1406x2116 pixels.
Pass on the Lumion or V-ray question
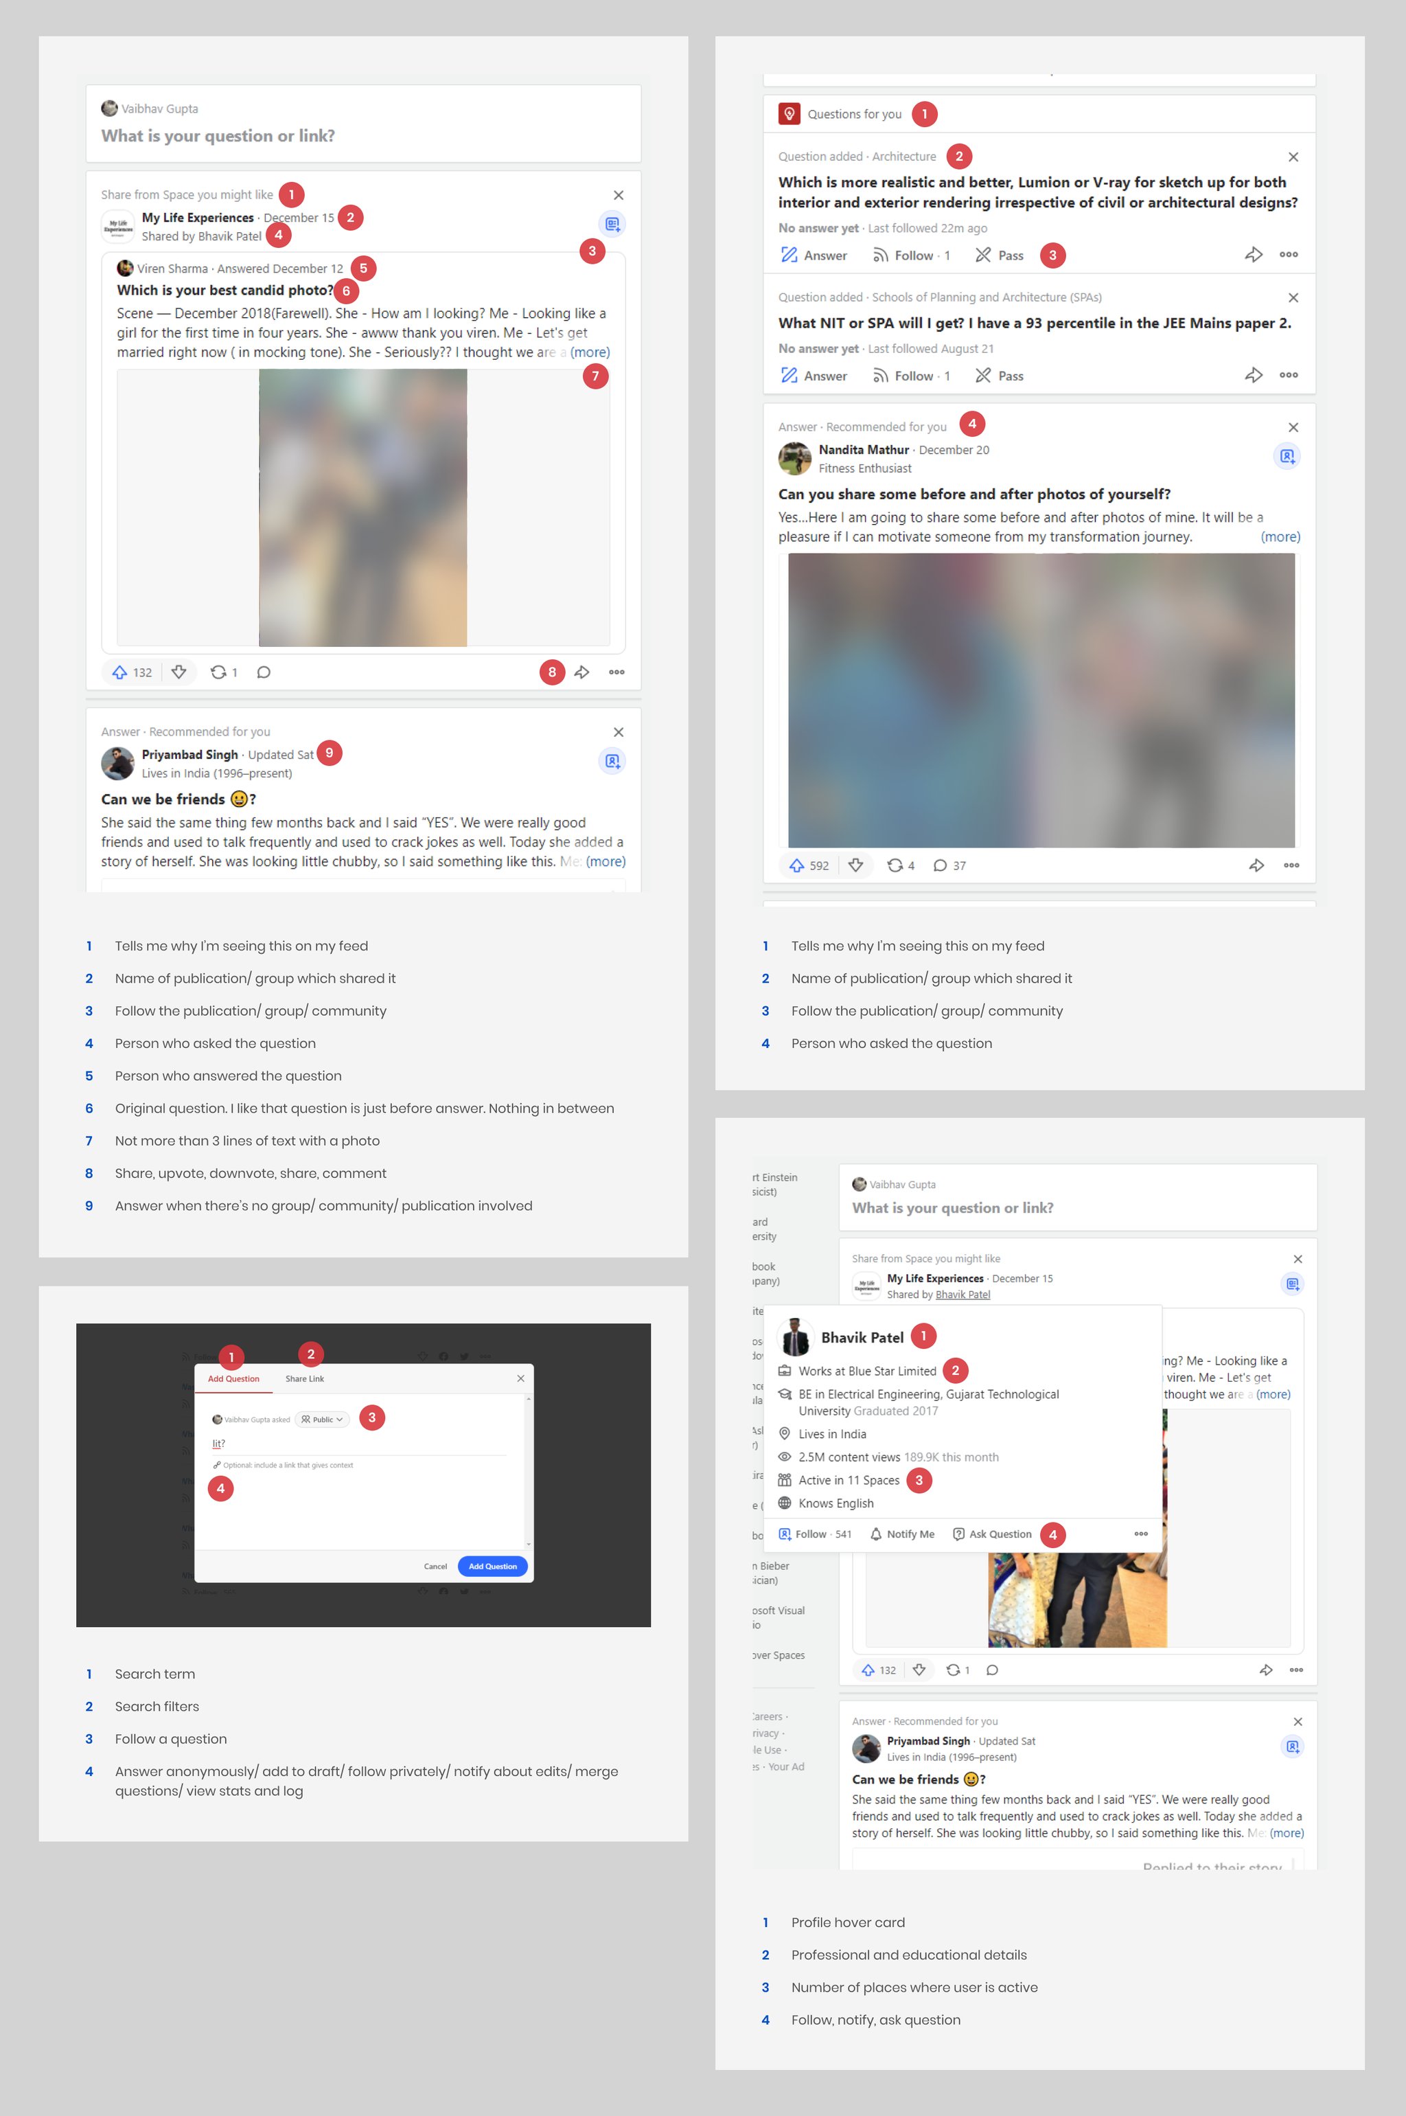[x=999, y=255]
